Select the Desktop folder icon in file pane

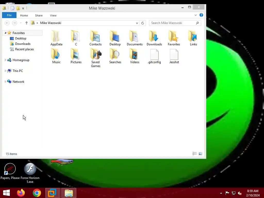click(x=115, y=38)
